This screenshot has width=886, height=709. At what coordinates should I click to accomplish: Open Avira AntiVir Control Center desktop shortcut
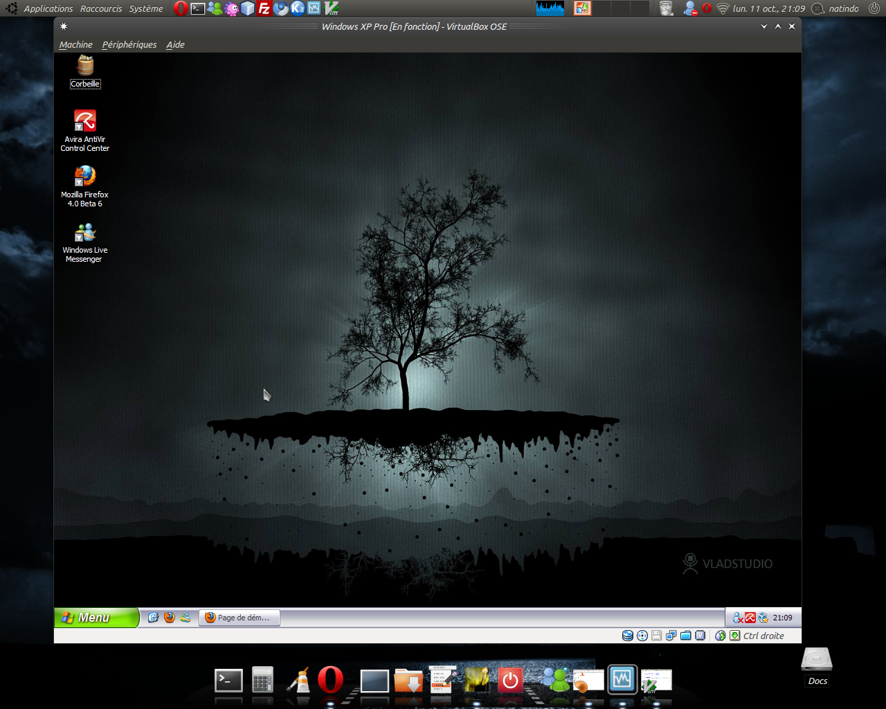[x=85, y=130]
